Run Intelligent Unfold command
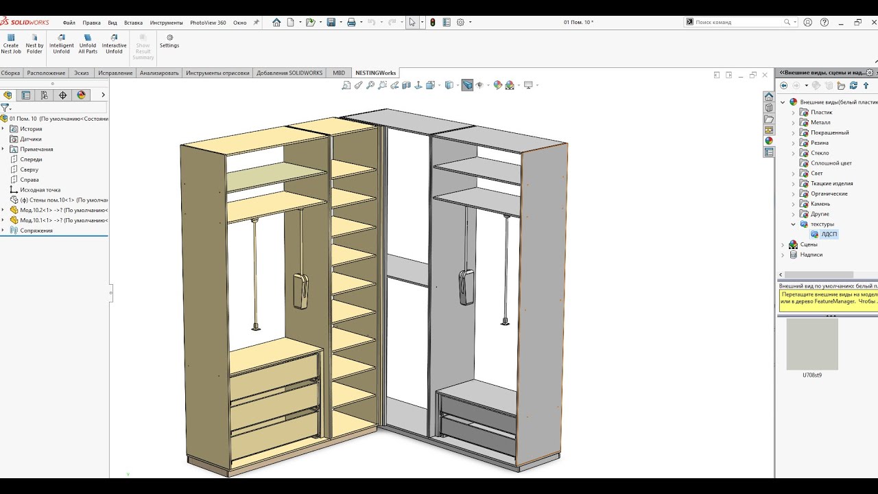Image resolution: width=878 pixels, height=494 pixels. click(x=62, y=44)
